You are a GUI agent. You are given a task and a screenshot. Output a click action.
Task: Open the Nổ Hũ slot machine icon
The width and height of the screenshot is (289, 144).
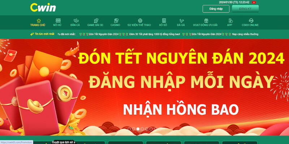point(58,21)
